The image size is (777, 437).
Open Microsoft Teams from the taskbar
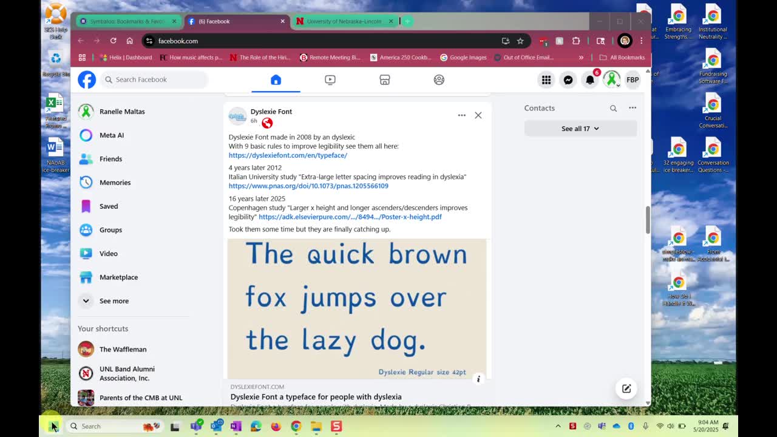pos(196,426)
